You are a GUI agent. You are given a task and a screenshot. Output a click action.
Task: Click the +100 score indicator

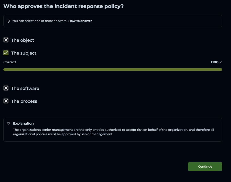[214, 62]
